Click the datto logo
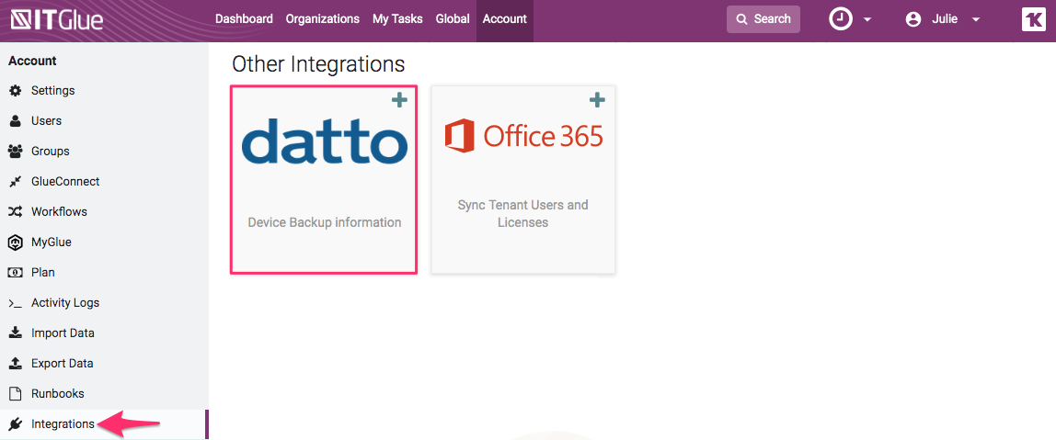1056x440 pixels. pos(324,141)
